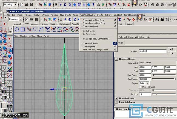Click IPR Render clapper in Dynamics toolbar

tap(162, 19)
